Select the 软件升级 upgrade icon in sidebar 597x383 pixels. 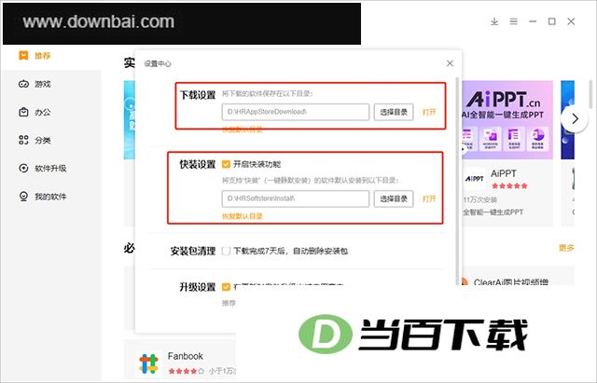(23, 168)
